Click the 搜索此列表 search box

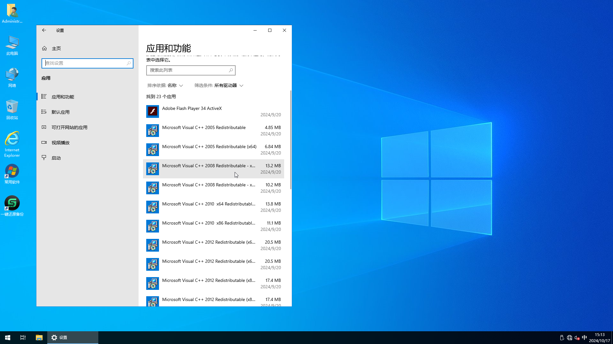pyautogui.click(x=191, y=70)
